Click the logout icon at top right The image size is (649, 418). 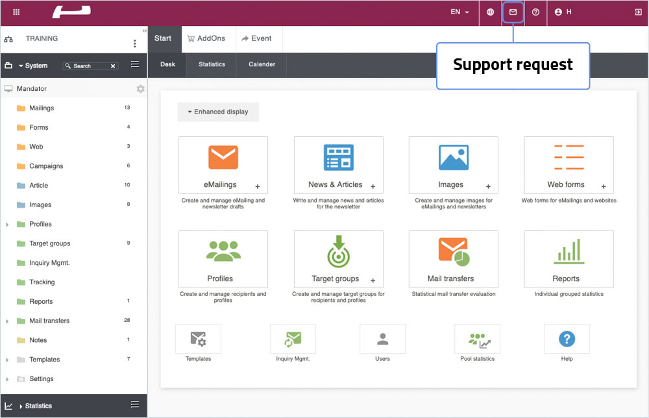pyautogui.click(x=638, y=12)
